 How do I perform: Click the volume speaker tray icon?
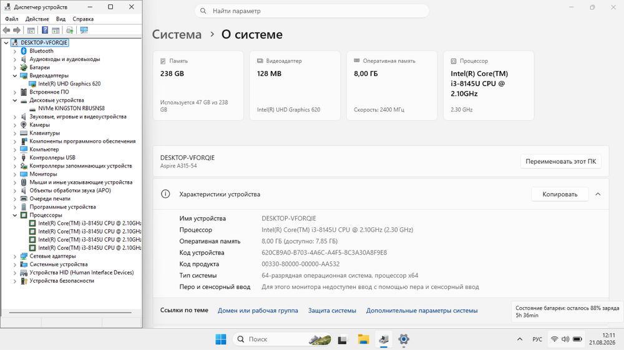click(565, 339)
